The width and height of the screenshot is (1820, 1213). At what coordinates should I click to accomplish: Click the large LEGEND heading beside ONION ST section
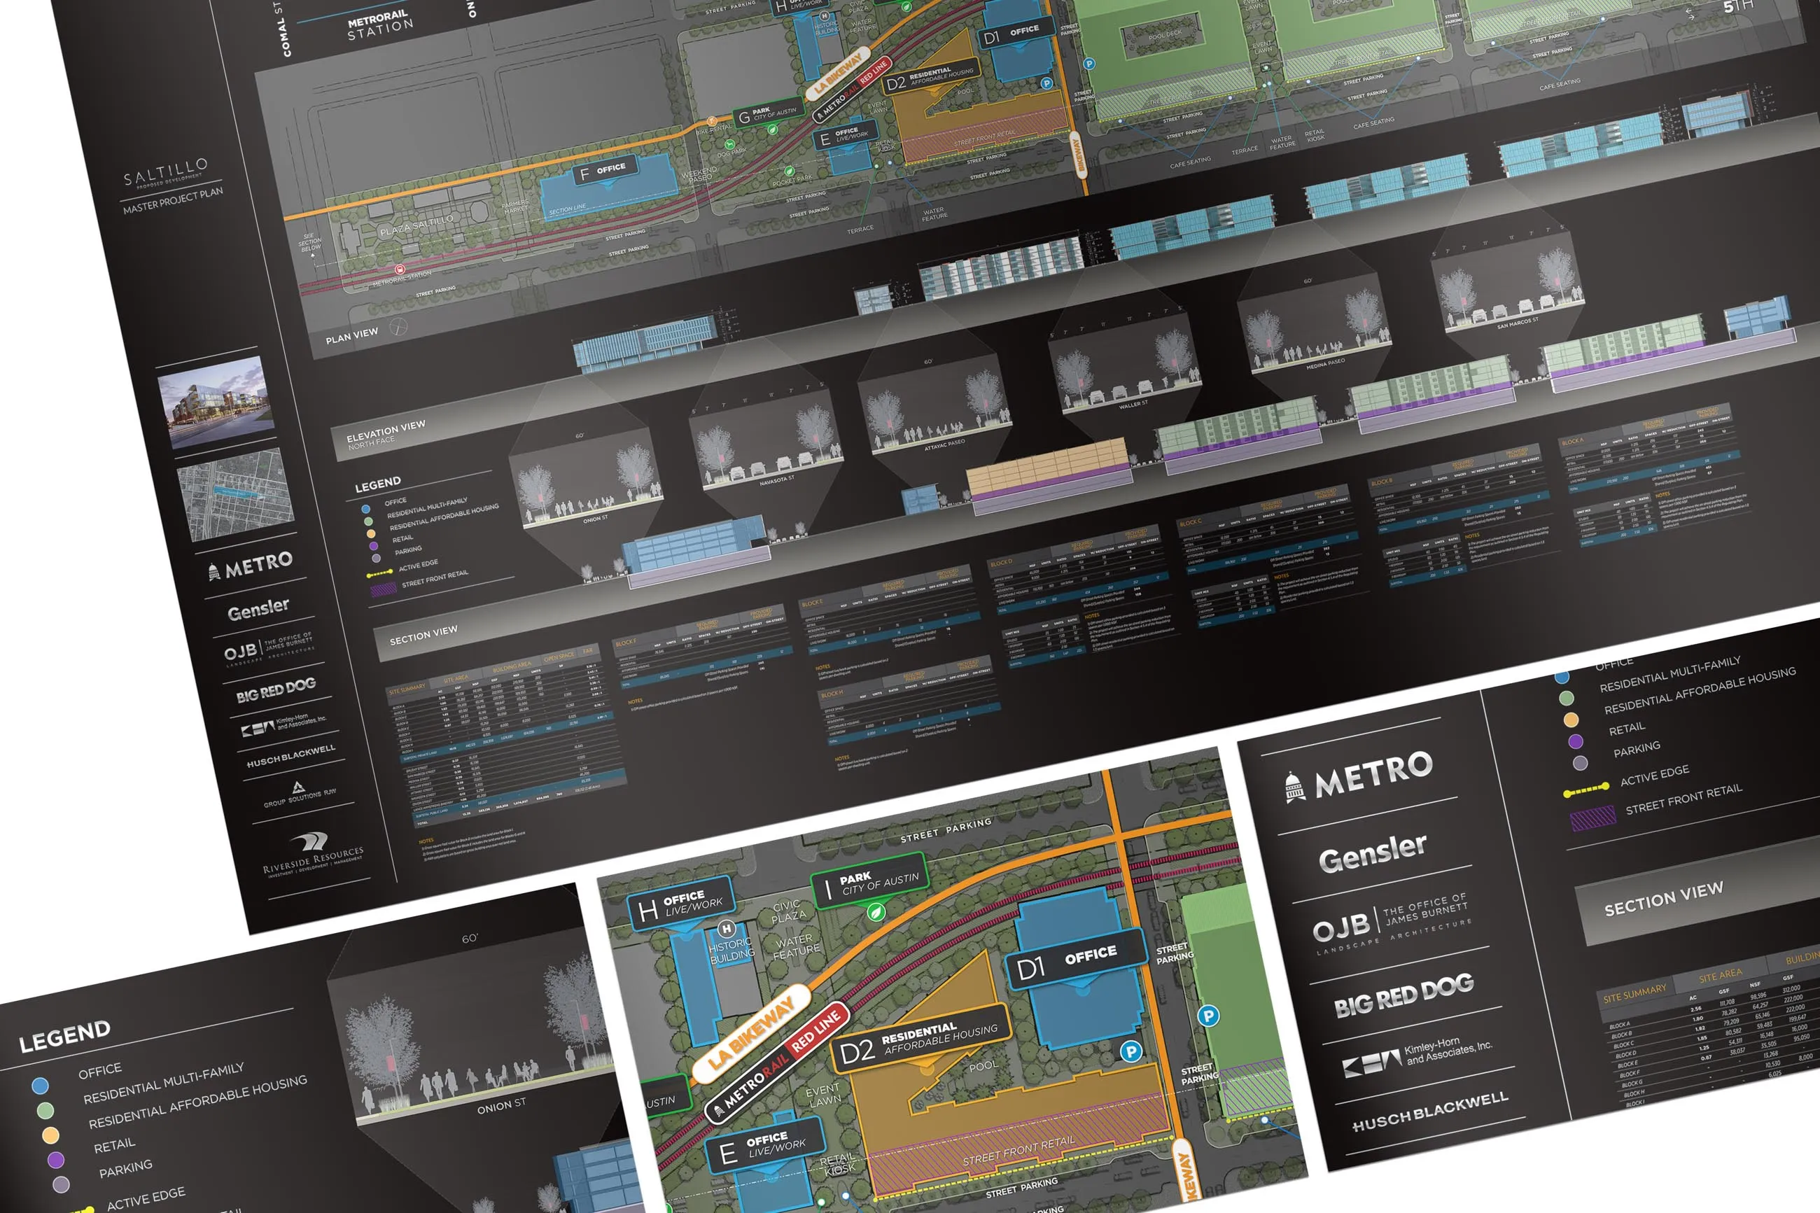click(64, 1036)
